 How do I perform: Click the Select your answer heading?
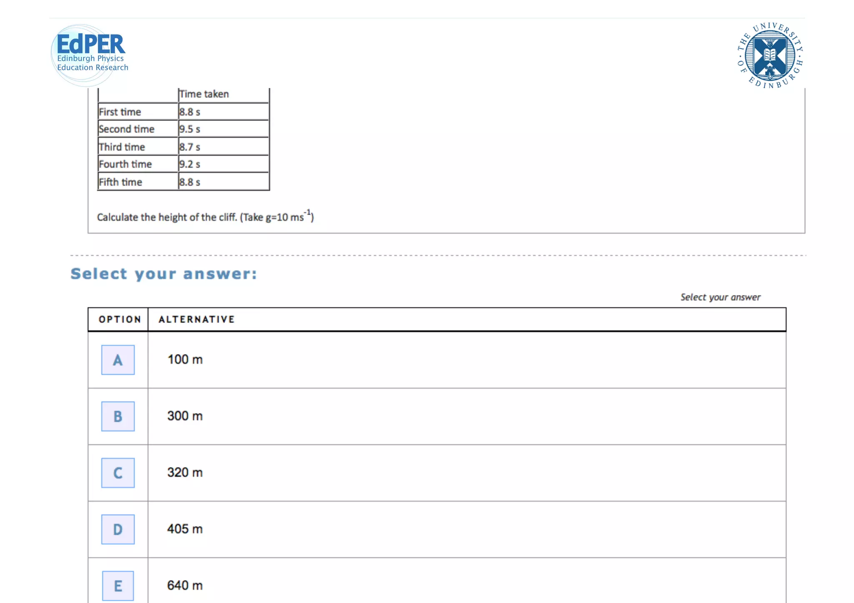164,274
